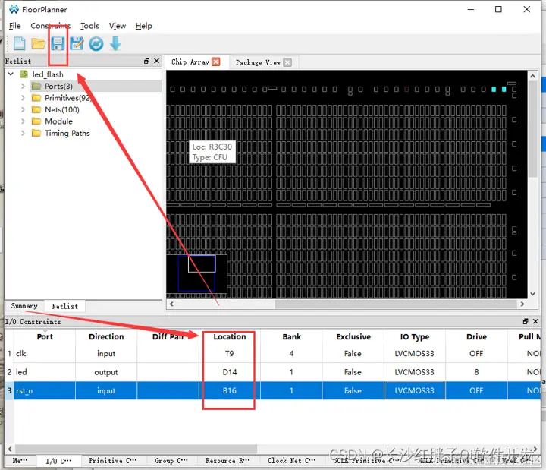The image size is (546, 470).
Task: Open the Tools menu
Action: (x=89, y=26)
